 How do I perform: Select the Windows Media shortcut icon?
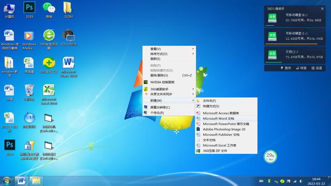click(29, 40)
